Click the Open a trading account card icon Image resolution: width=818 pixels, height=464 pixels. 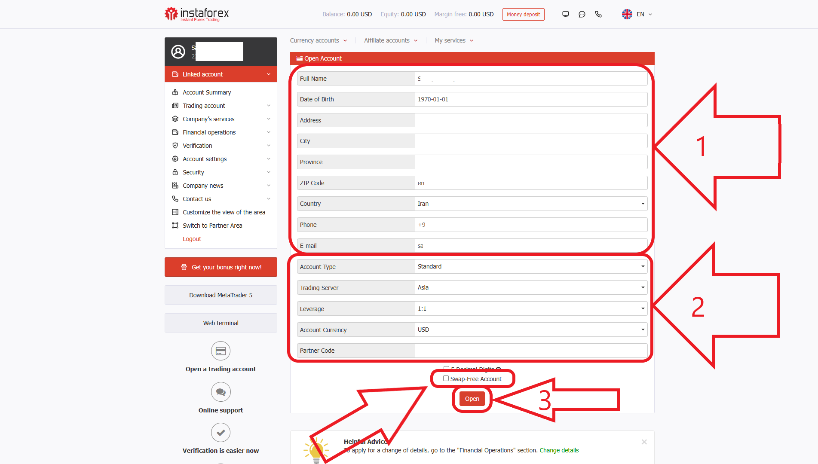[x=221, y=351]
